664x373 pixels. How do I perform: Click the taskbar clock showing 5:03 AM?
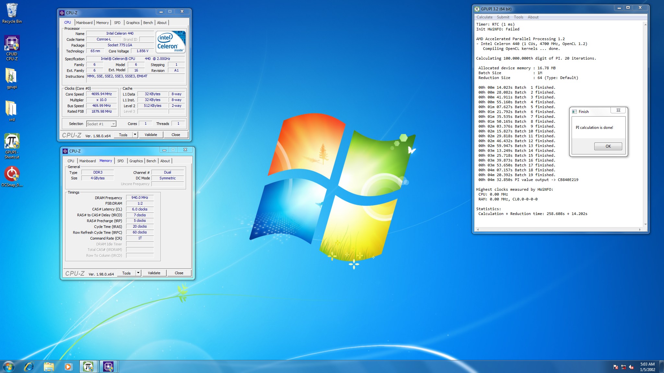pos(647,367)
